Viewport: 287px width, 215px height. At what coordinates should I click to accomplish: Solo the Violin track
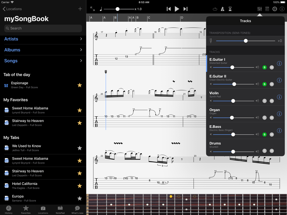pos(265,101)
